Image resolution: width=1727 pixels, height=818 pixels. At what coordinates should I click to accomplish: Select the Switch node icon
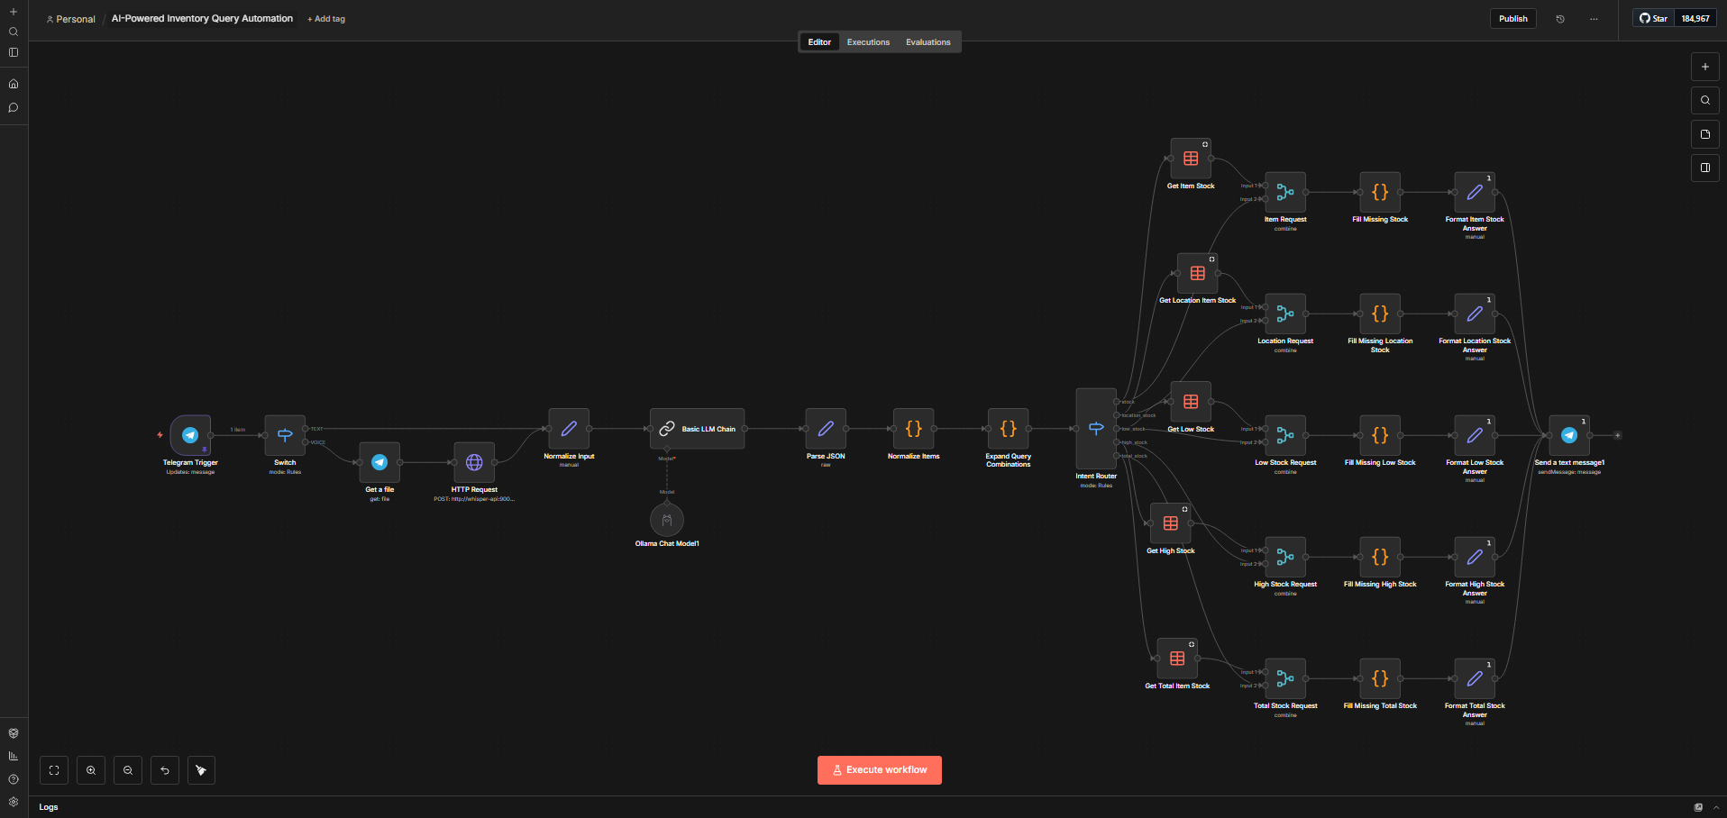click(285, 435)
